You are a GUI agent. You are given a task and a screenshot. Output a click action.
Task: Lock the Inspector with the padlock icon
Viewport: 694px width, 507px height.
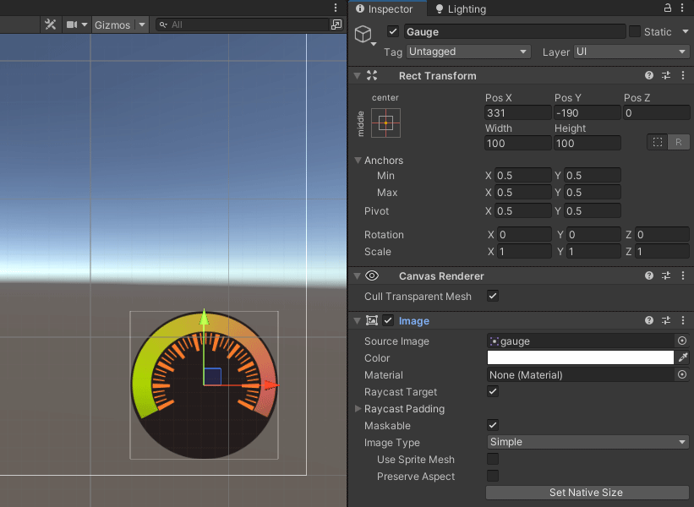667,8
